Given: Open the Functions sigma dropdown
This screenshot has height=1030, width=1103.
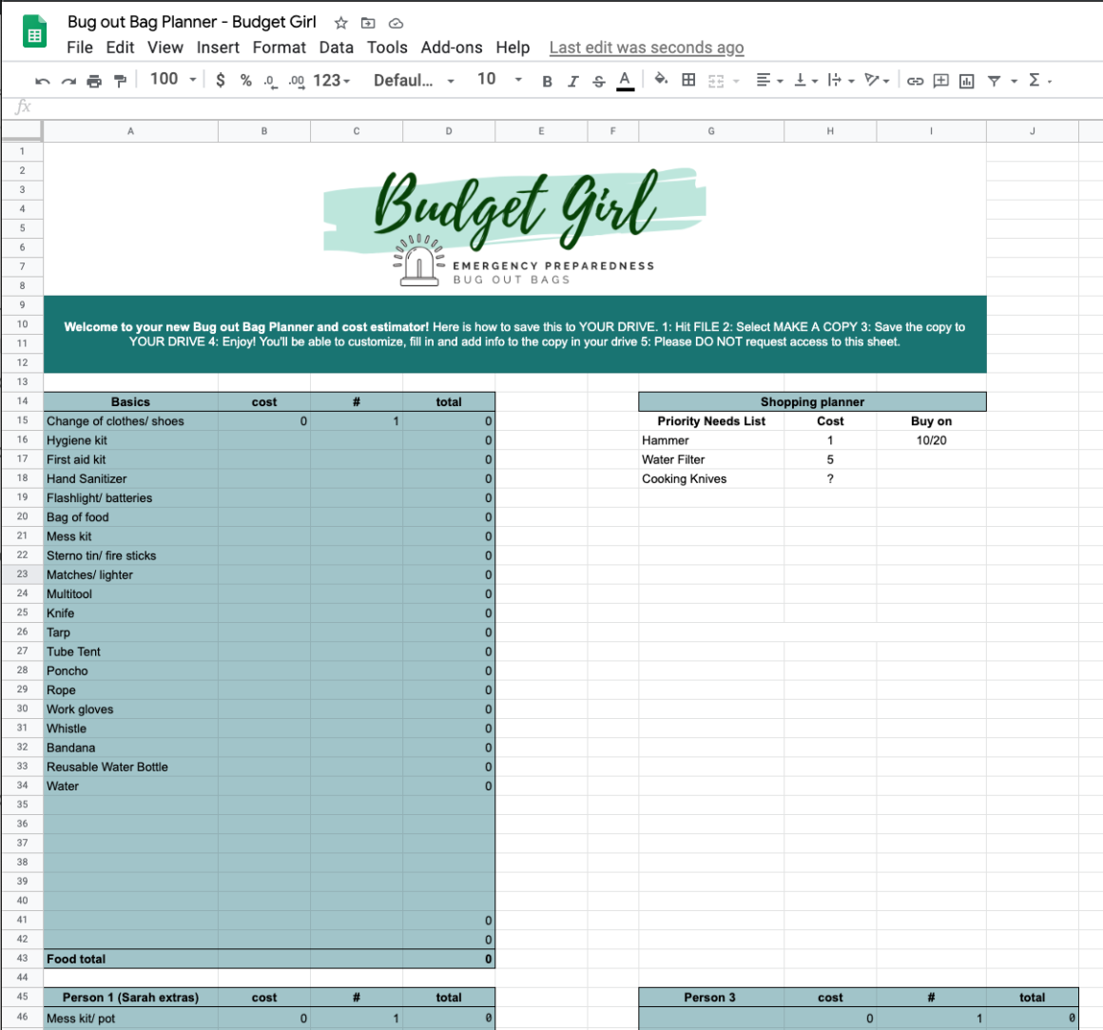Looking at the screenshot, I should pyautogui.click(x=1040, y=80).
